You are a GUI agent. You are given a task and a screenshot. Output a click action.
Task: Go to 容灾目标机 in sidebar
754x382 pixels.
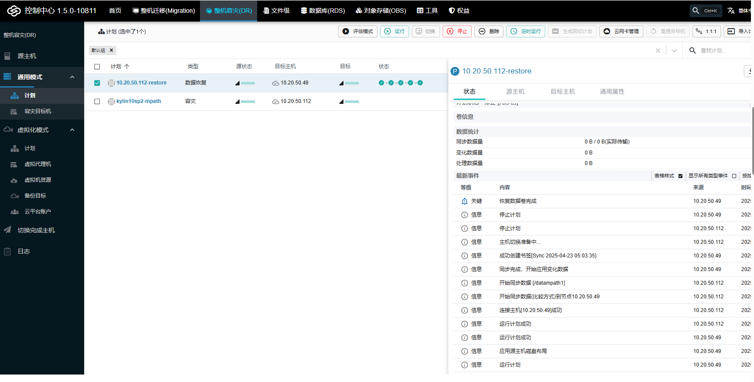(x=38, y=111)
